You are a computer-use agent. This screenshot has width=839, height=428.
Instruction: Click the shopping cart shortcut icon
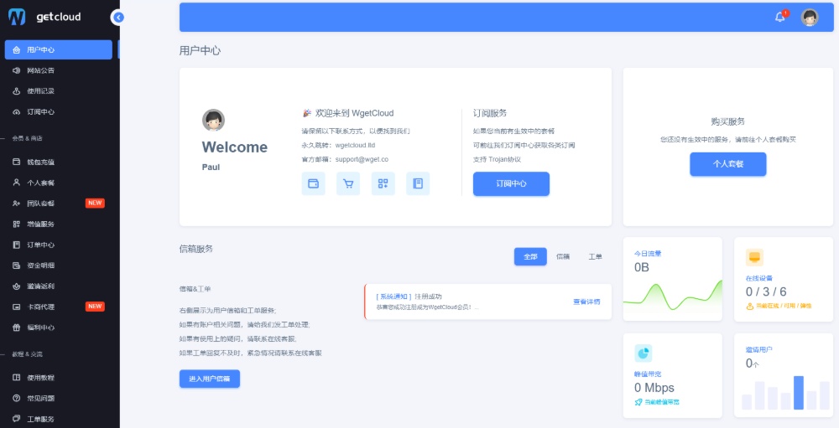point(348,183)
